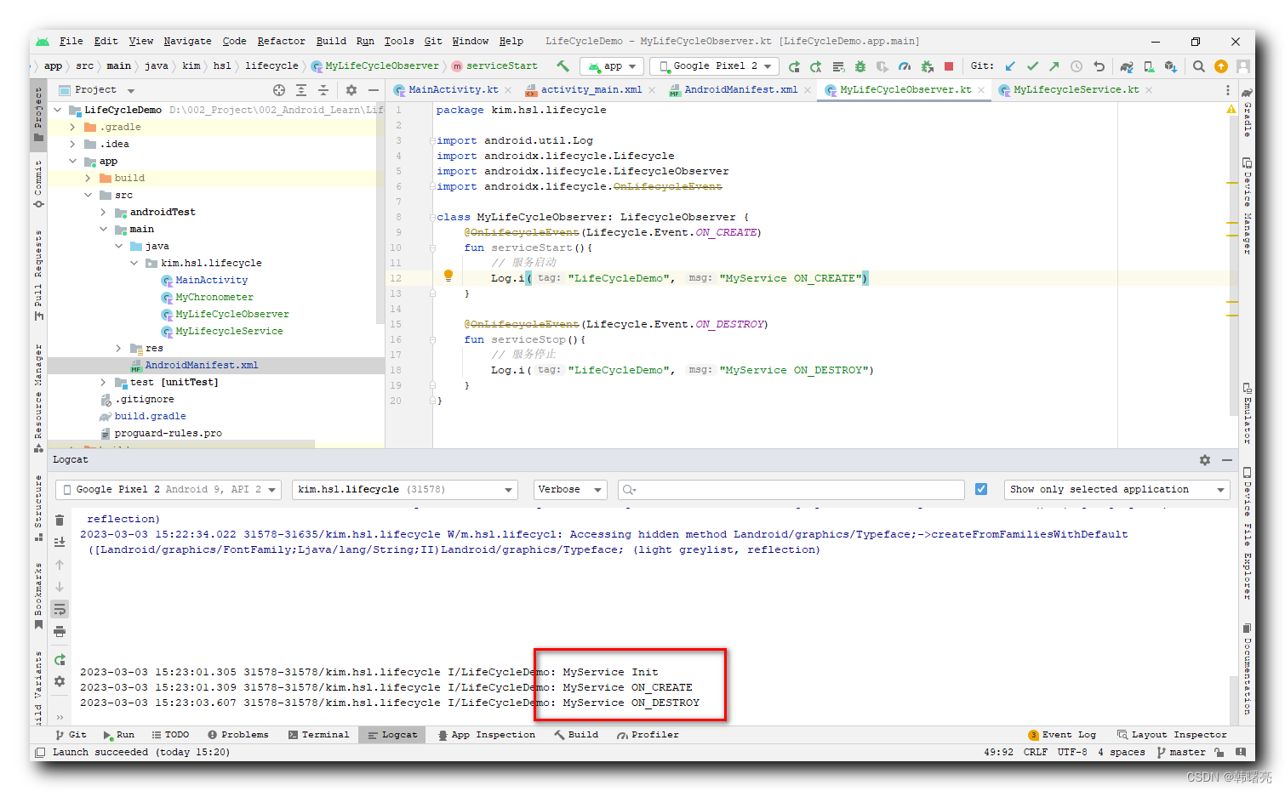Screen dimensions: 1285x791
Task: Toggle the Project tool window stripe button
Action: pos(38,115)
